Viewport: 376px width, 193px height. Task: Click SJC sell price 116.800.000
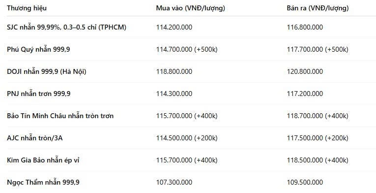tap(305, 27)
